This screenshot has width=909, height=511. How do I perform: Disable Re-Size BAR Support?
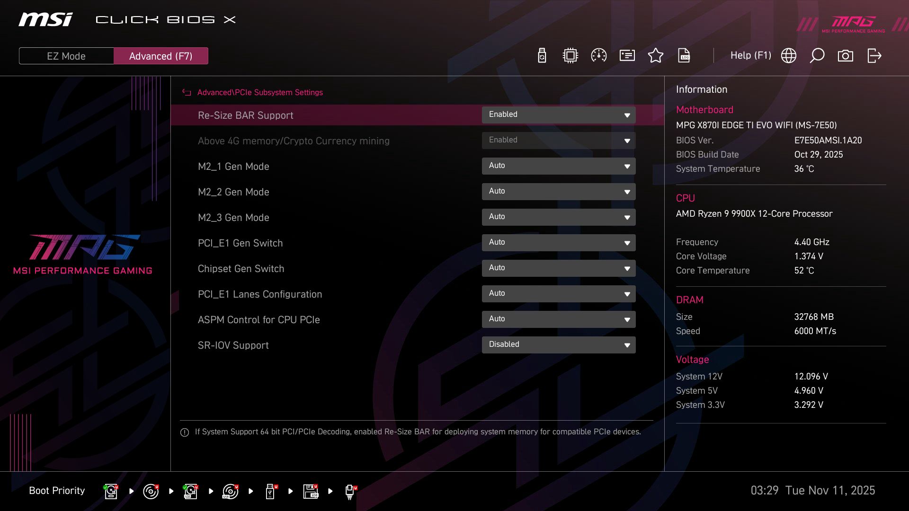pyautogui.click(x=559, y=115)
